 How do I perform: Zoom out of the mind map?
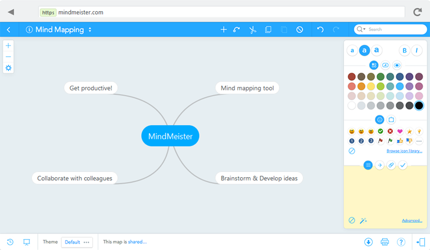[8, 57]
